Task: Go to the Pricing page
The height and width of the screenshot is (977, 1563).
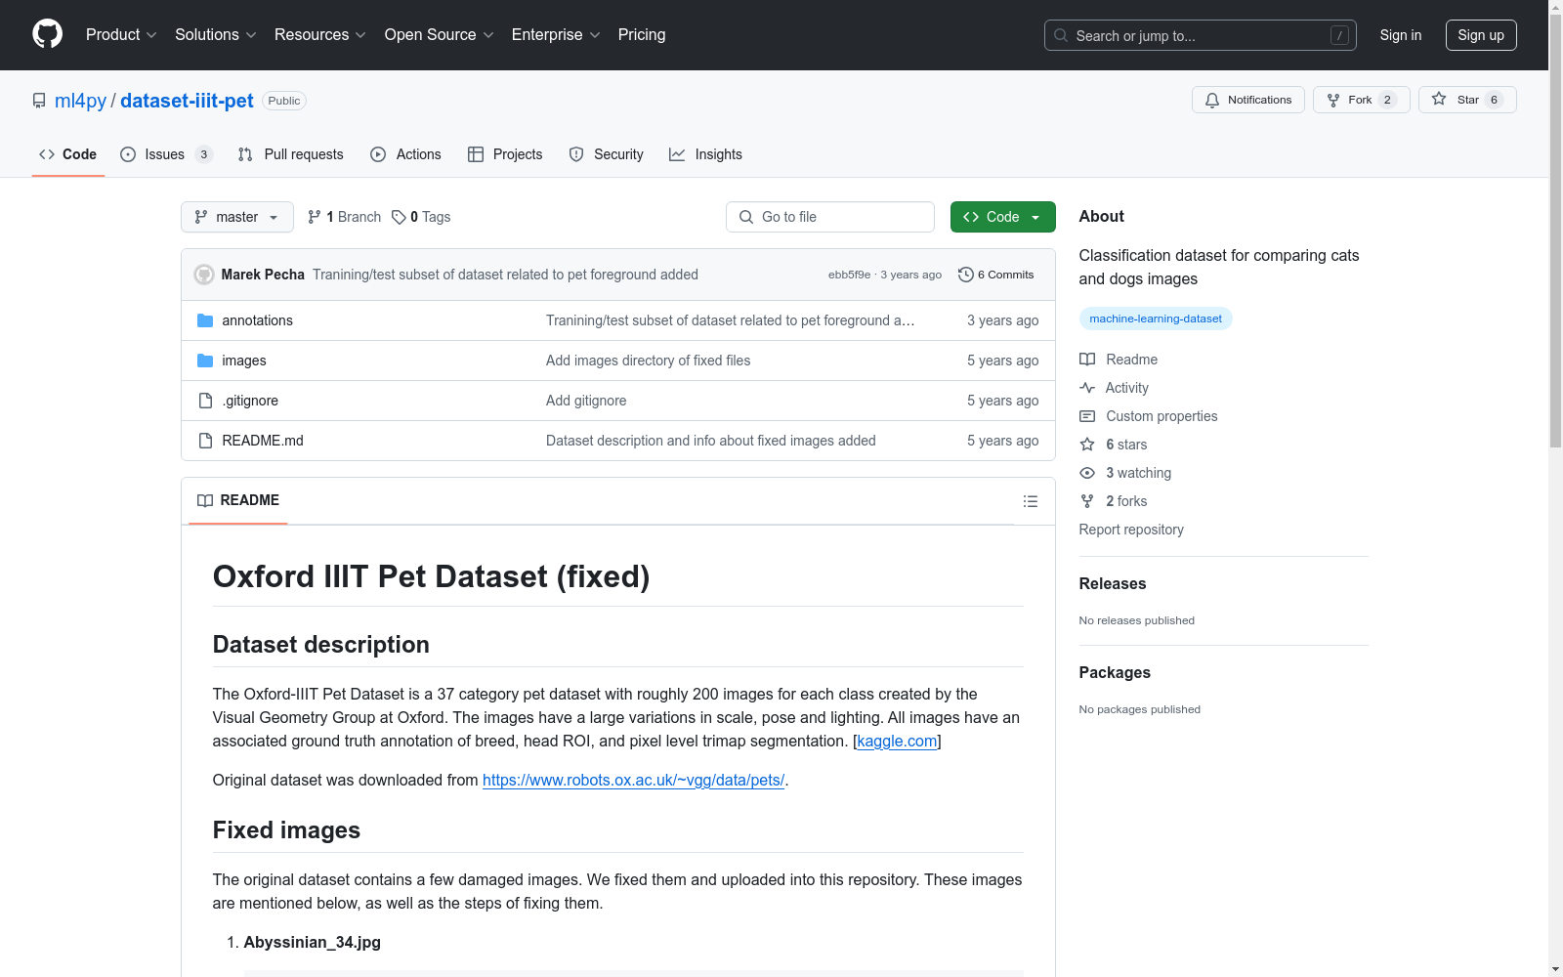Action: [x=642, y=35]
